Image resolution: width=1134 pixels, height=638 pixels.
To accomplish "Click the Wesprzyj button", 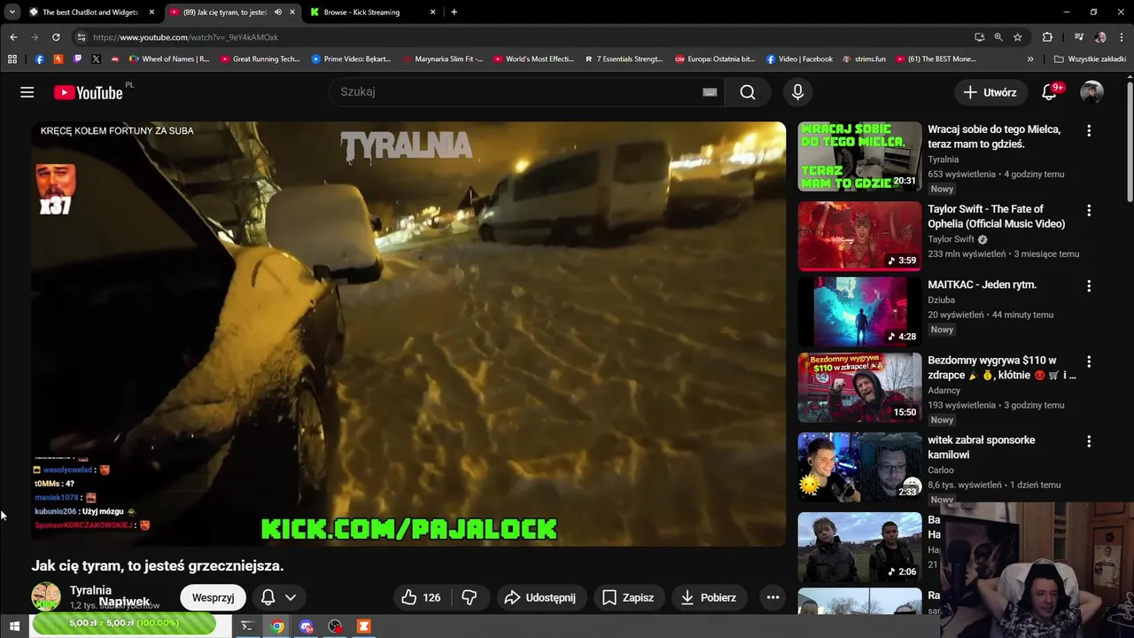I will (x=213, y=597).
